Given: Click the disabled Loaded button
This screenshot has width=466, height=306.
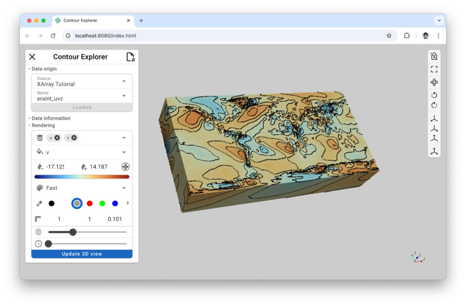Looking at the screenshot, I should coord(82,107).
